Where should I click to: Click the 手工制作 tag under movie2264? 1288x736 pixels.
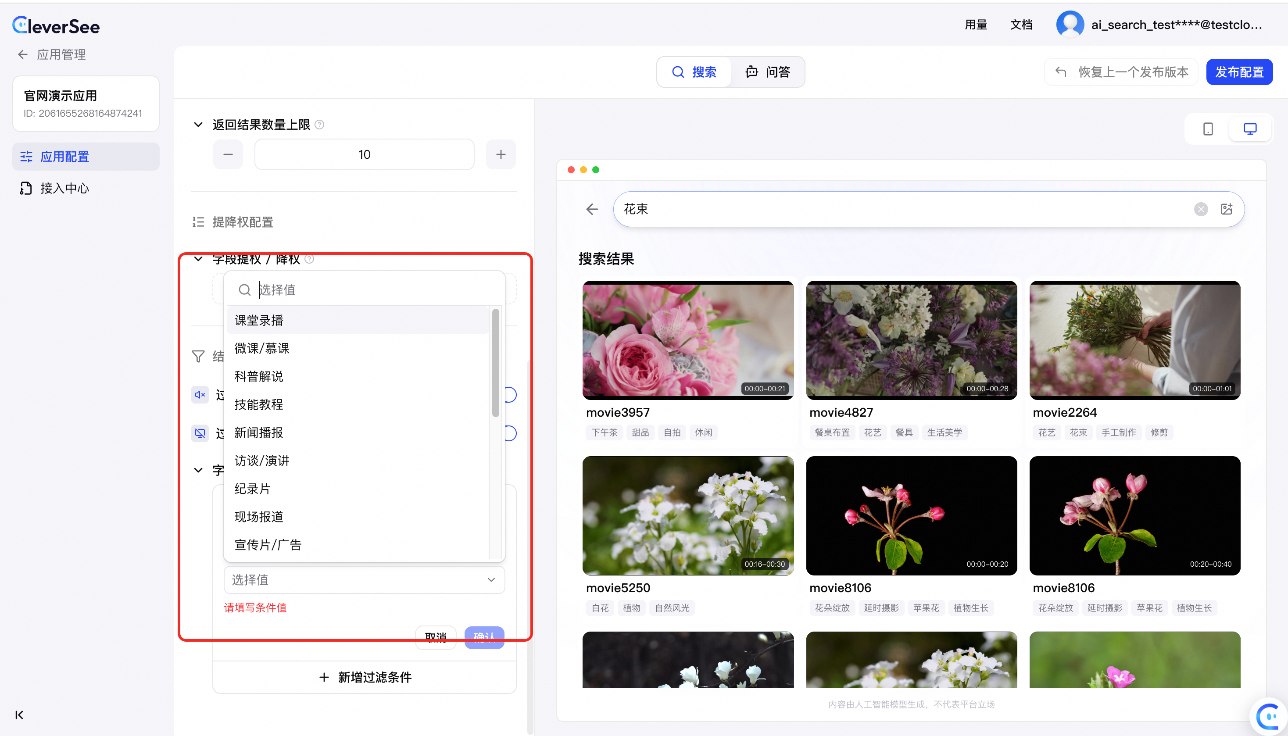coord(1118,432)
